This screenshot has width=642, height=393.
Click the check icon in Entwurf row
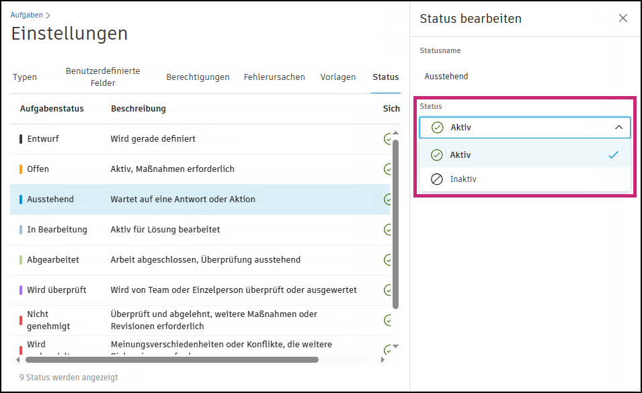pos(388,139)
